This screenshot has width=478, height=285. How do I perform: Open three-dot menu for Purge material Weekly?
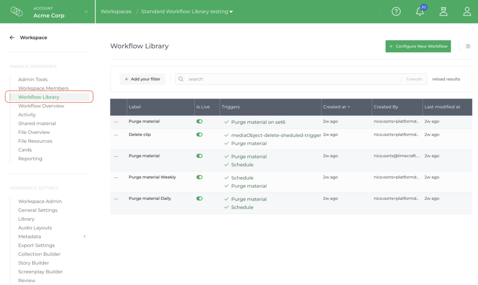point(116,178)
